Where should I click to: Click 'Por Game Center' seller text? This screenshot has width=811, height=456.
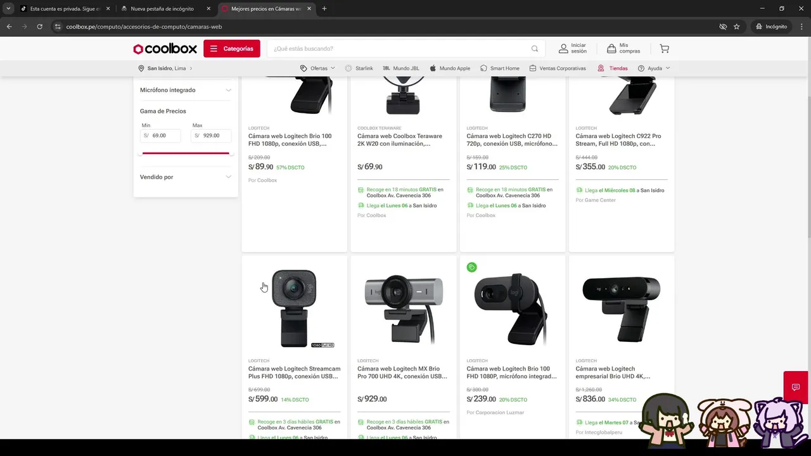click(596, 200)
